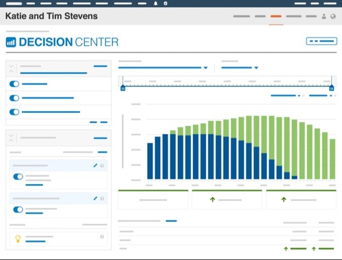Viewport: 342px width, 260px height.
Task: Click last green up arrow in table totals row
Action: point(314,248)
